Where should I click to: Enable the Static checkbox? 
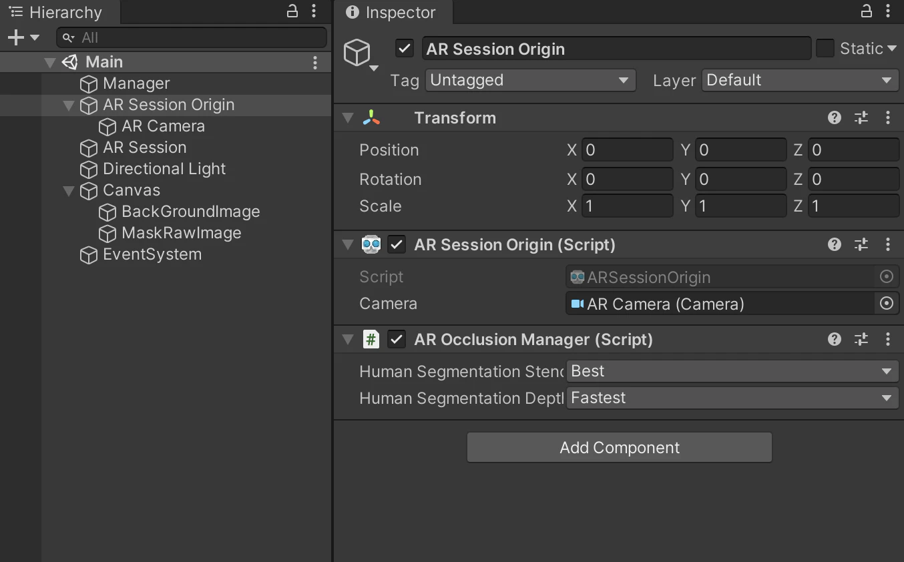tap(825, 49)
